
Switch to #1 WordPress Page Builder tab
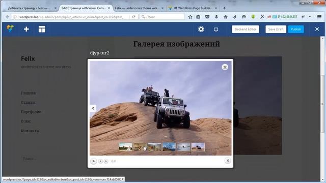[193, 8]
